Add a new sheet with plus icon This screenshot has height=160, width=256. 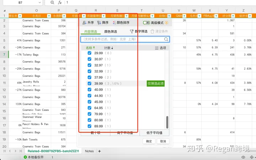click(x=100, y=151)
